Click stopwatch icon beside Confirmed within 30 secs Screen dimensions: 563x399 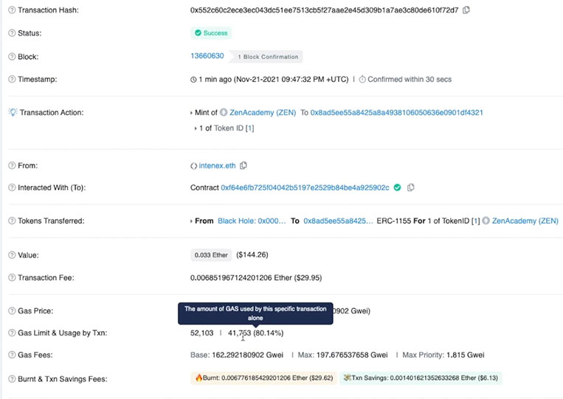[x=362, y=79]
